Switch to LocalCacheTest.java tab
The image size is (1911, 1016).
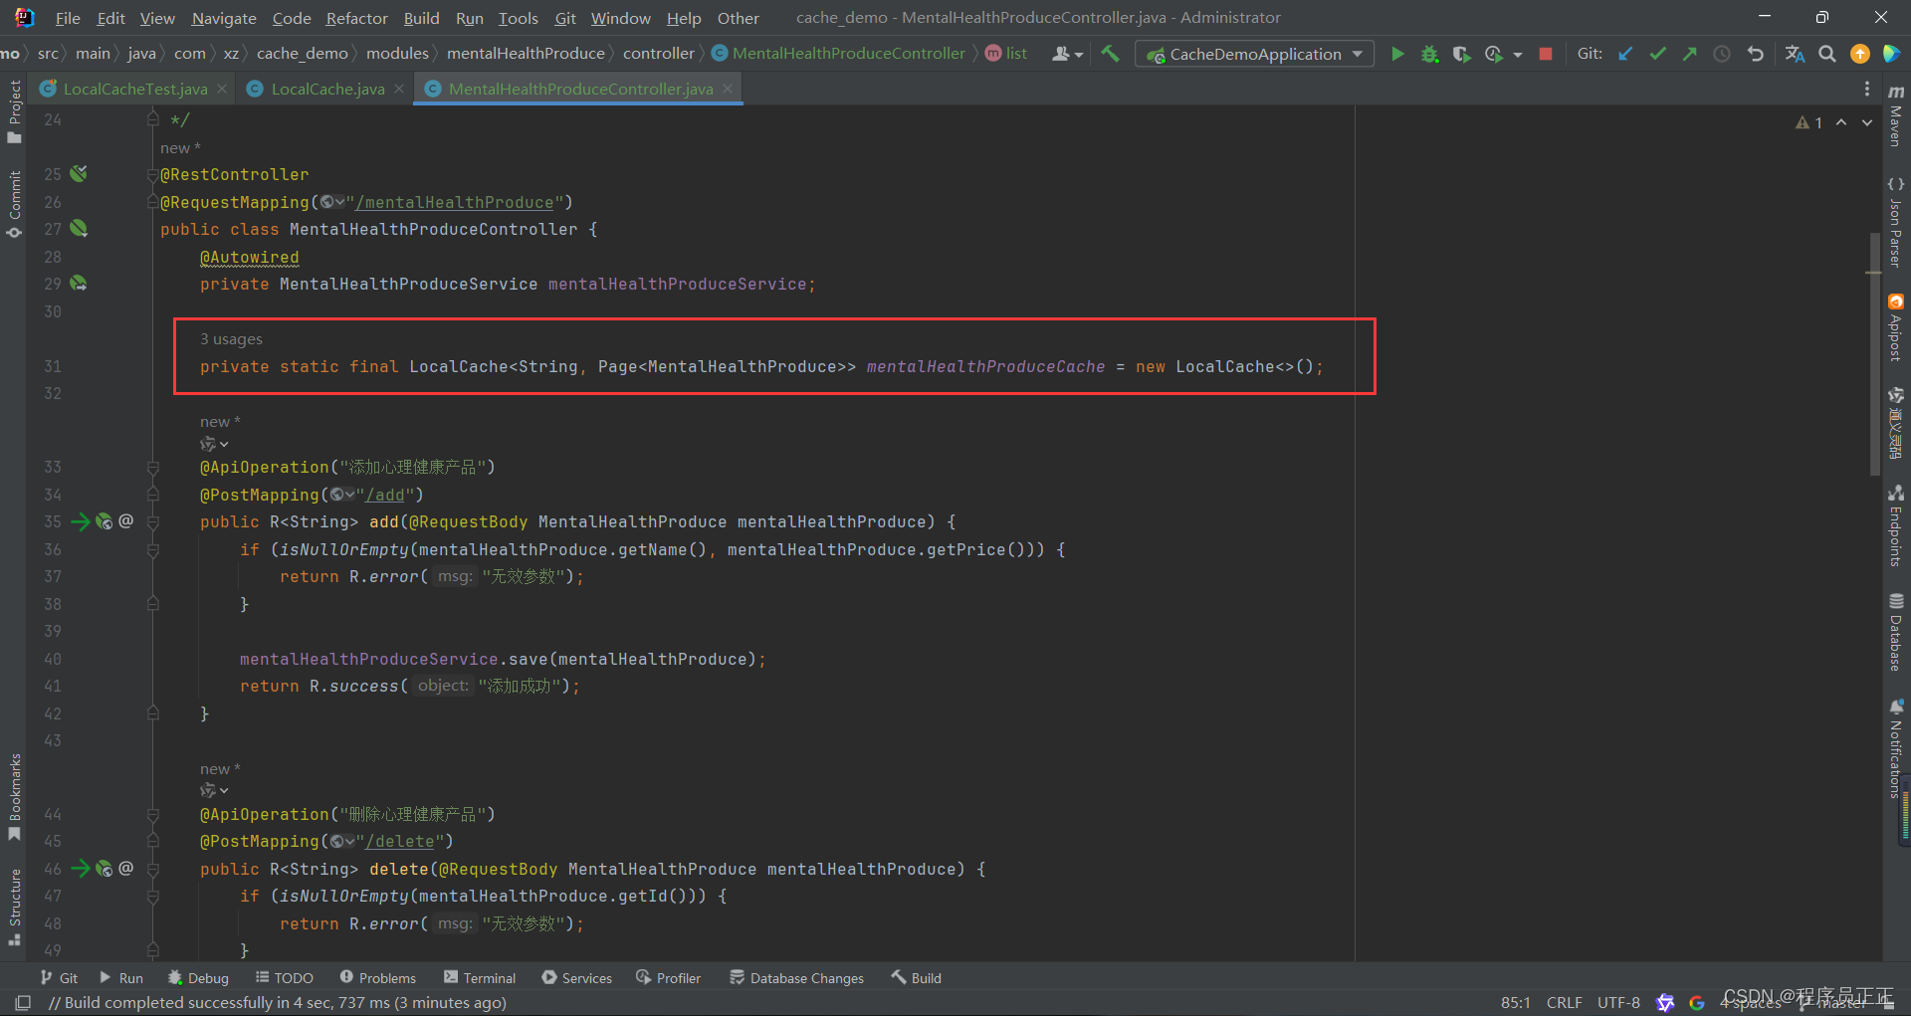click(x=135, y=89)
